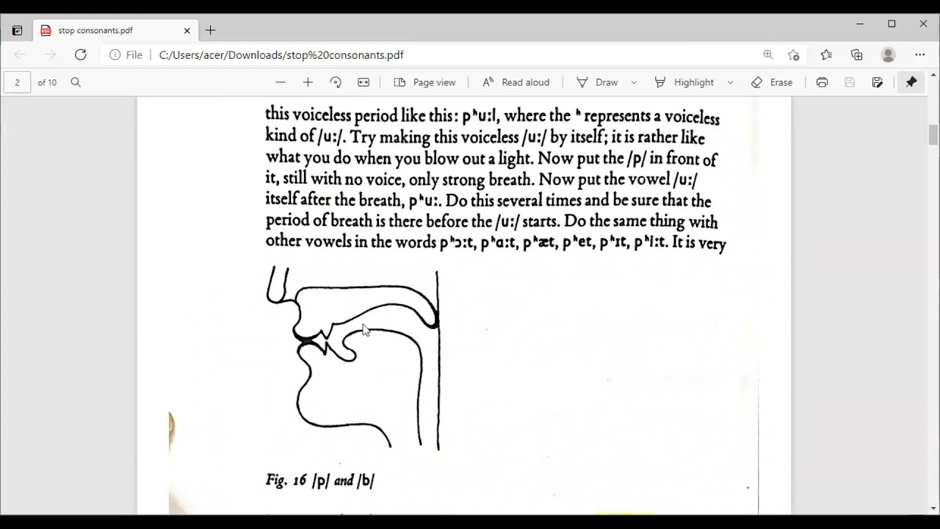This screenshot has height=529, width=940.
Task: Add this page to favorites
Action: [794, 54]
